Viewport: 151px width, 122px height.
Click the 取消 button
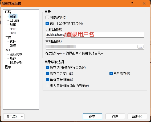[115, 116]
